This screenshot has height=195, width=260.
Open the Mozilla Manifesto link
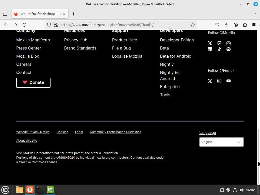pyautogui.click(x=33, y=40)
